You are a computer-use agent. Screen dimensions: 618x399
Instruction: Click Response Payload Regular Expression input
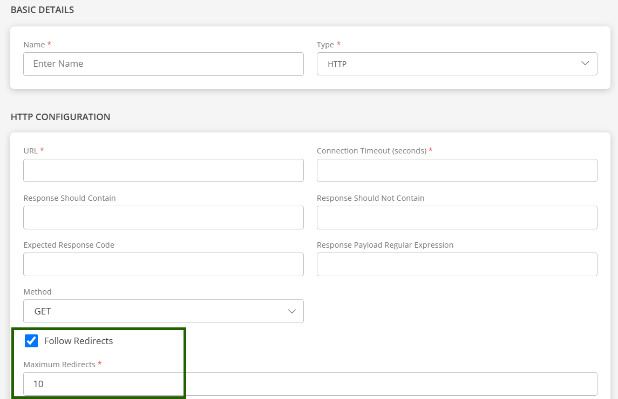click(457, 264)
